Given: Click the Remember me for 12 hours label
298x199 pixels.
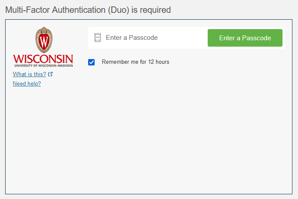Looking at the screenshot, I should (x=135, y=62).
